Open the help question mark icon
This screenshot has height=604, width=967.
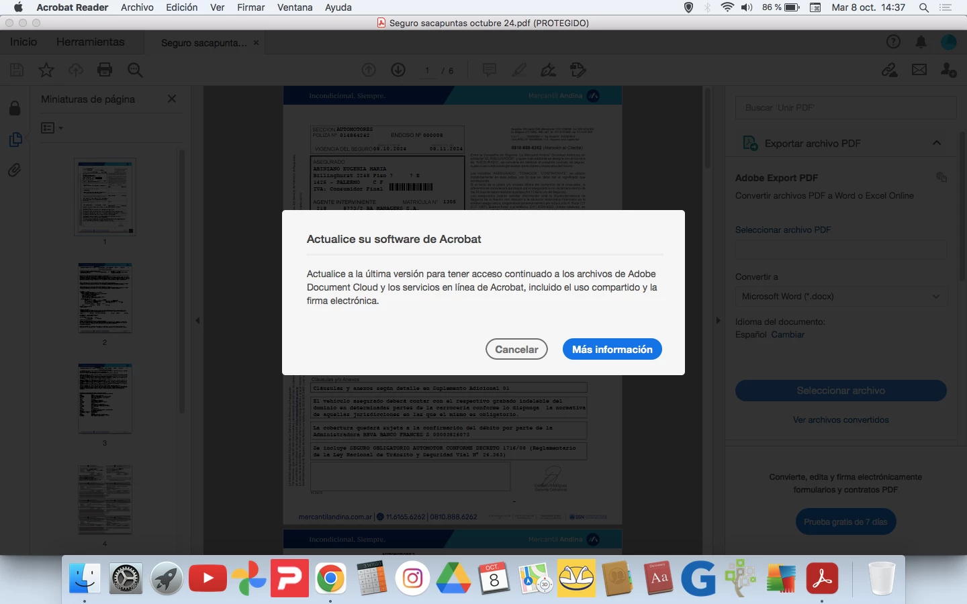tap(893, 42)
